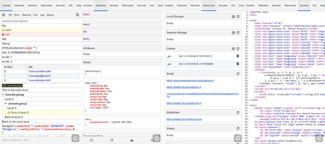Image resolution: width=325 pixels, height=144 pixels.
Task: Open the google-analytics analytics.js script link
Action: (x=190, y=81)
